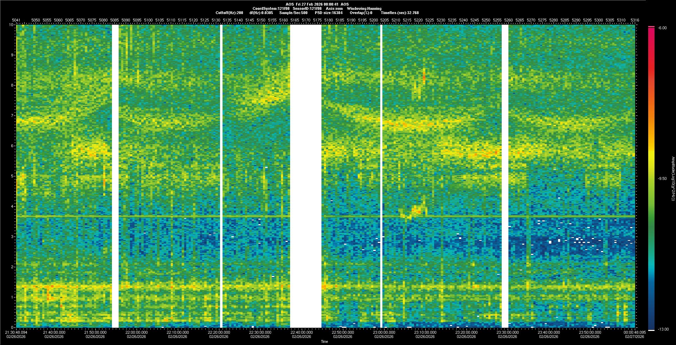Click the 5316 tick on top axis
The image size is (676, 345).
coord(635,20)
